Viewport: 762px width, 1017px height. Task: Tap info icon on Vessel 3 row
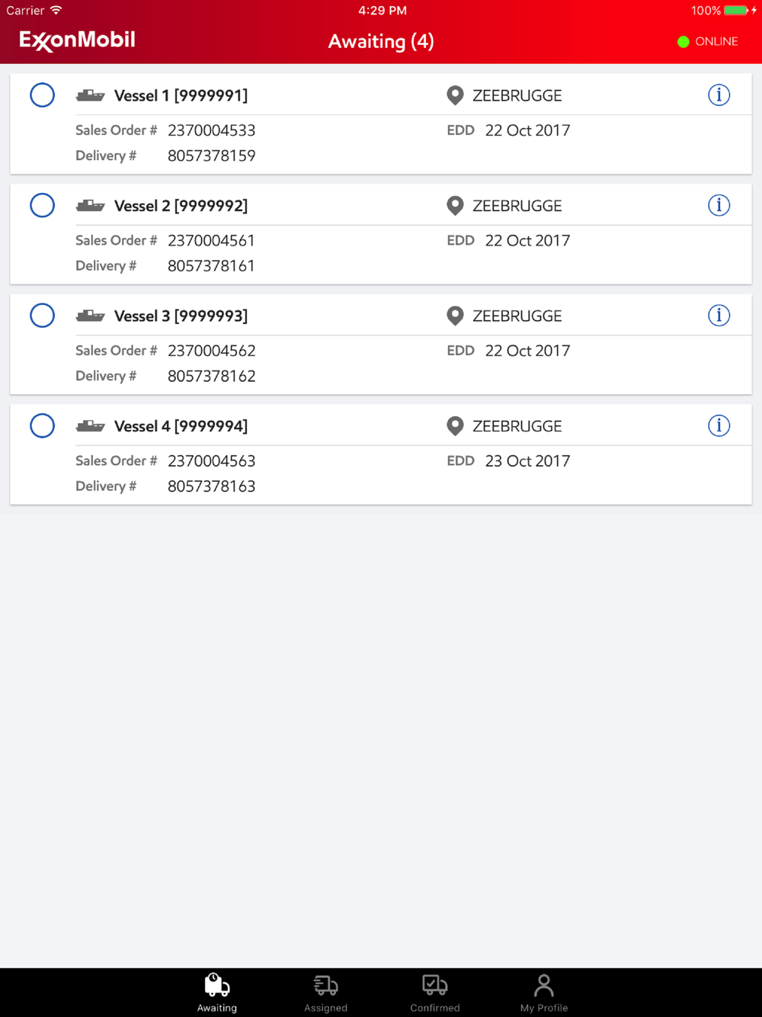coord(719,316)
